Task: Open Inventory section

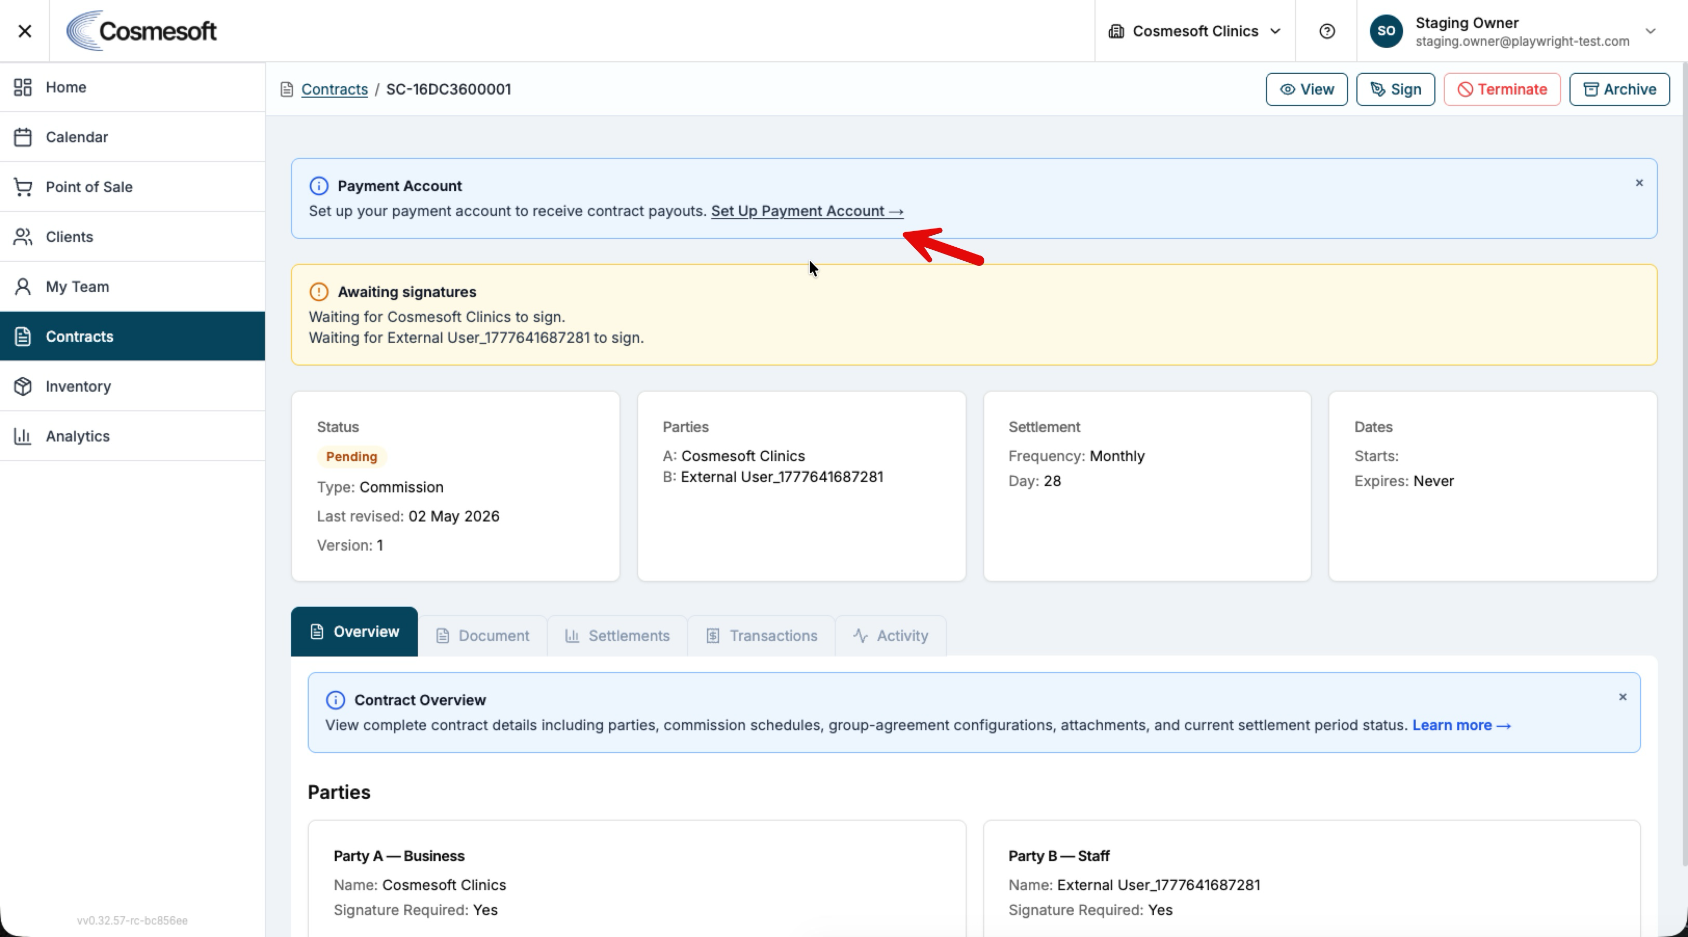Action: pyautogui.click(x=133, y=386)
